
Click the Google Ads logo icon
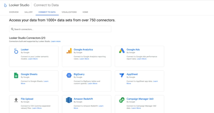pyautogui.click(x=122, y=51)
